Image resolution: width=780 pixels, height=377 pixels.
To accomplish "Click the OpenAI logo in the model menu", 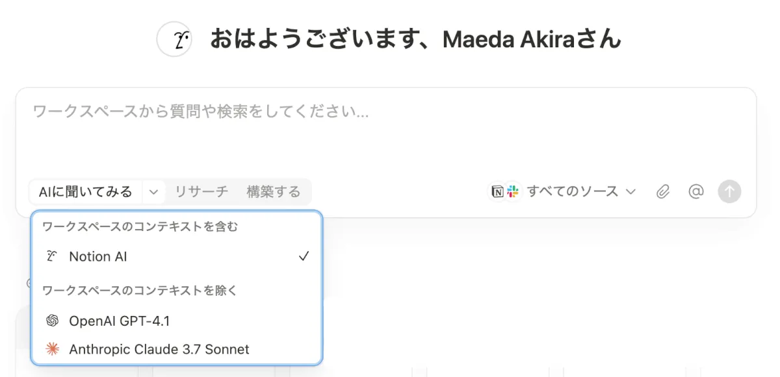I will click(x=53, y=321).
